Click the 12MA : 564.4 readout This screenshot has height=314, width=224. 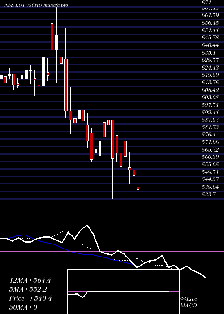point(30,280)
